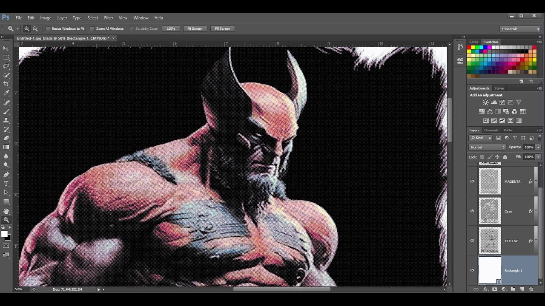This screenshot has width=545, height=306.
Task: Click the 100% zoom button
Action: [171, 28]
